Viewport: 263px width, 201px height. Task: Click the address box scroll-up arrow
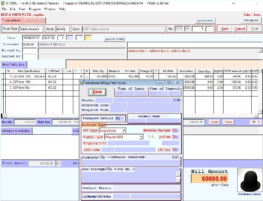tap(260, 51)
